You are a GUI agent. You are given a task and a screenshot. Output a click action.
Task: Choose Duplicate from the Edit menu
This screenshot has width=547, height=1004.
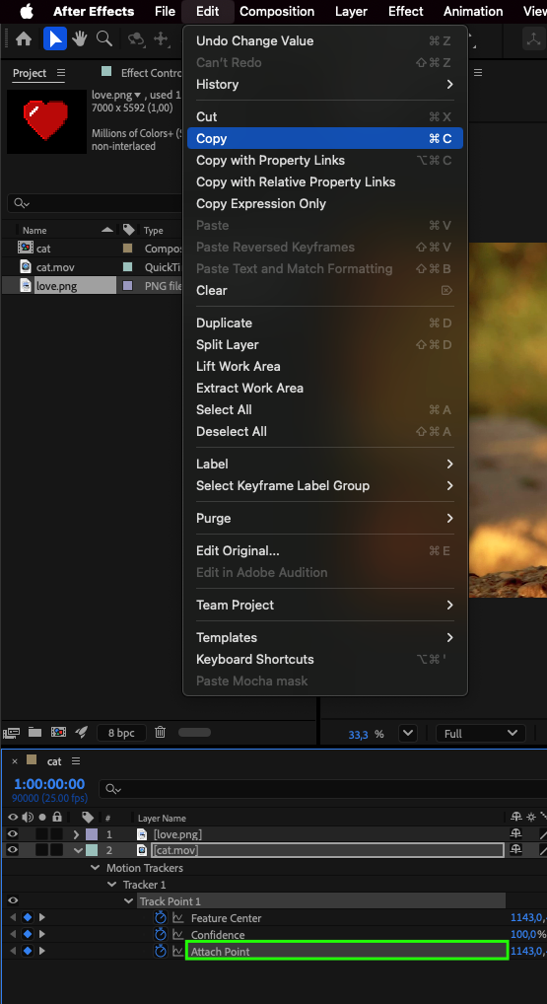pyautogui.click(x=325, y=323)
